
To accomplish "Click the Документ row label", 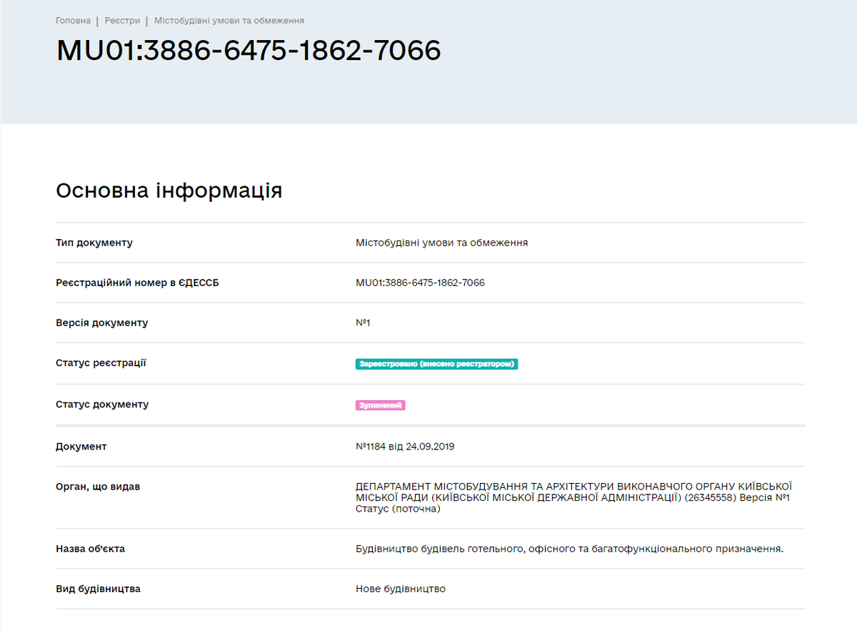I will tap(81, 447).
